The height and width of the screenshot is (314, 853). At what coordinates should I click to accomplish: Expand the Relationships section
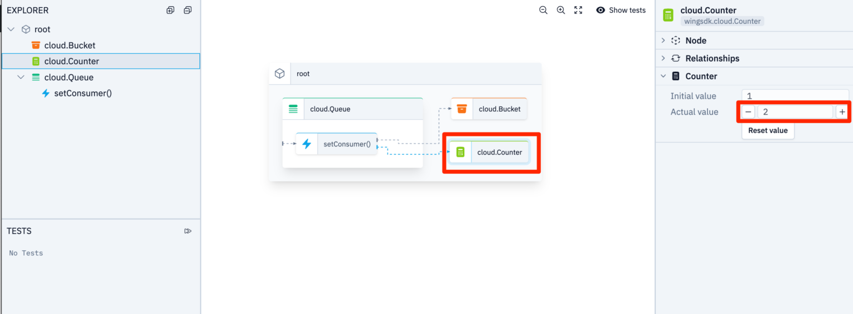click(x=711, y=58)
